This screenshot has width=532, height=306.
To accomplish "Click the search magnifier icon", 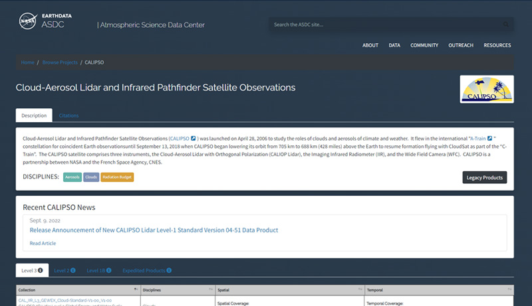I will (x=505, y=25).
